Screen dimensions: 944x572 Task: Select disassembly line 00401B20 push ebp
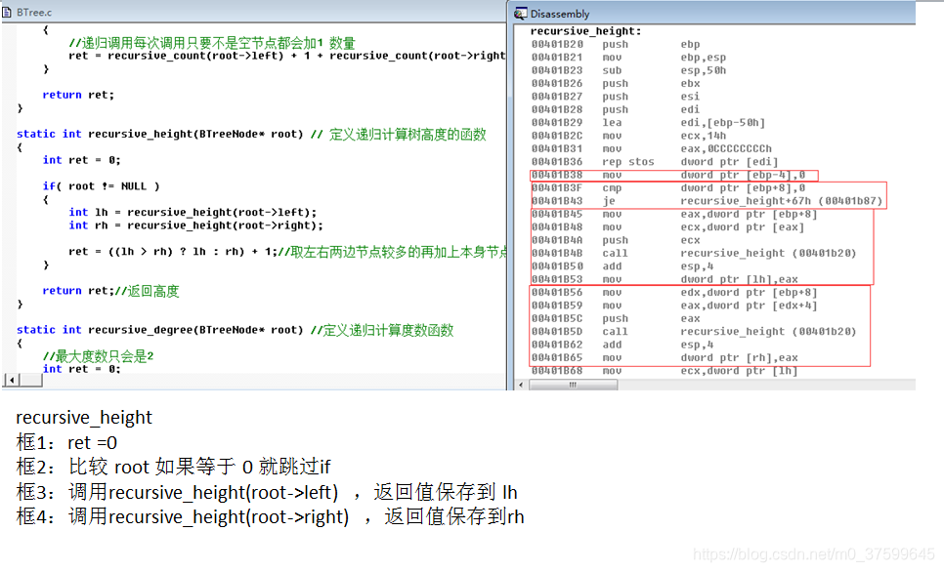(x=616, y=45)
